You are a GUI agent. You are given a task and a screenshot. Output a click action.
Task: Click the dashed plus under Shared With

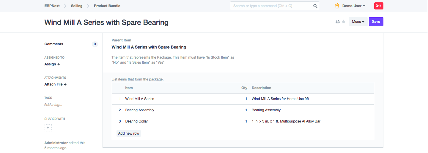pos(48,128)
